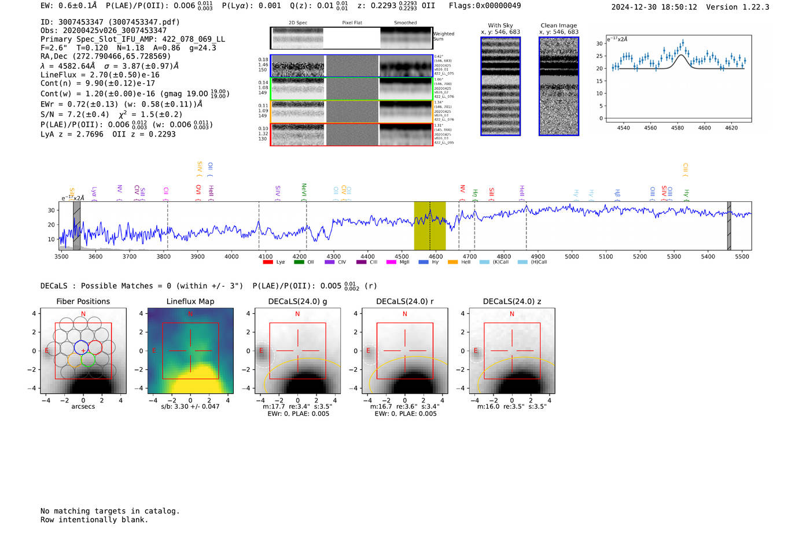This screenshot has height=551, width=810.
Task: Click the green OII legend swatch
Action: click(299, 262)
